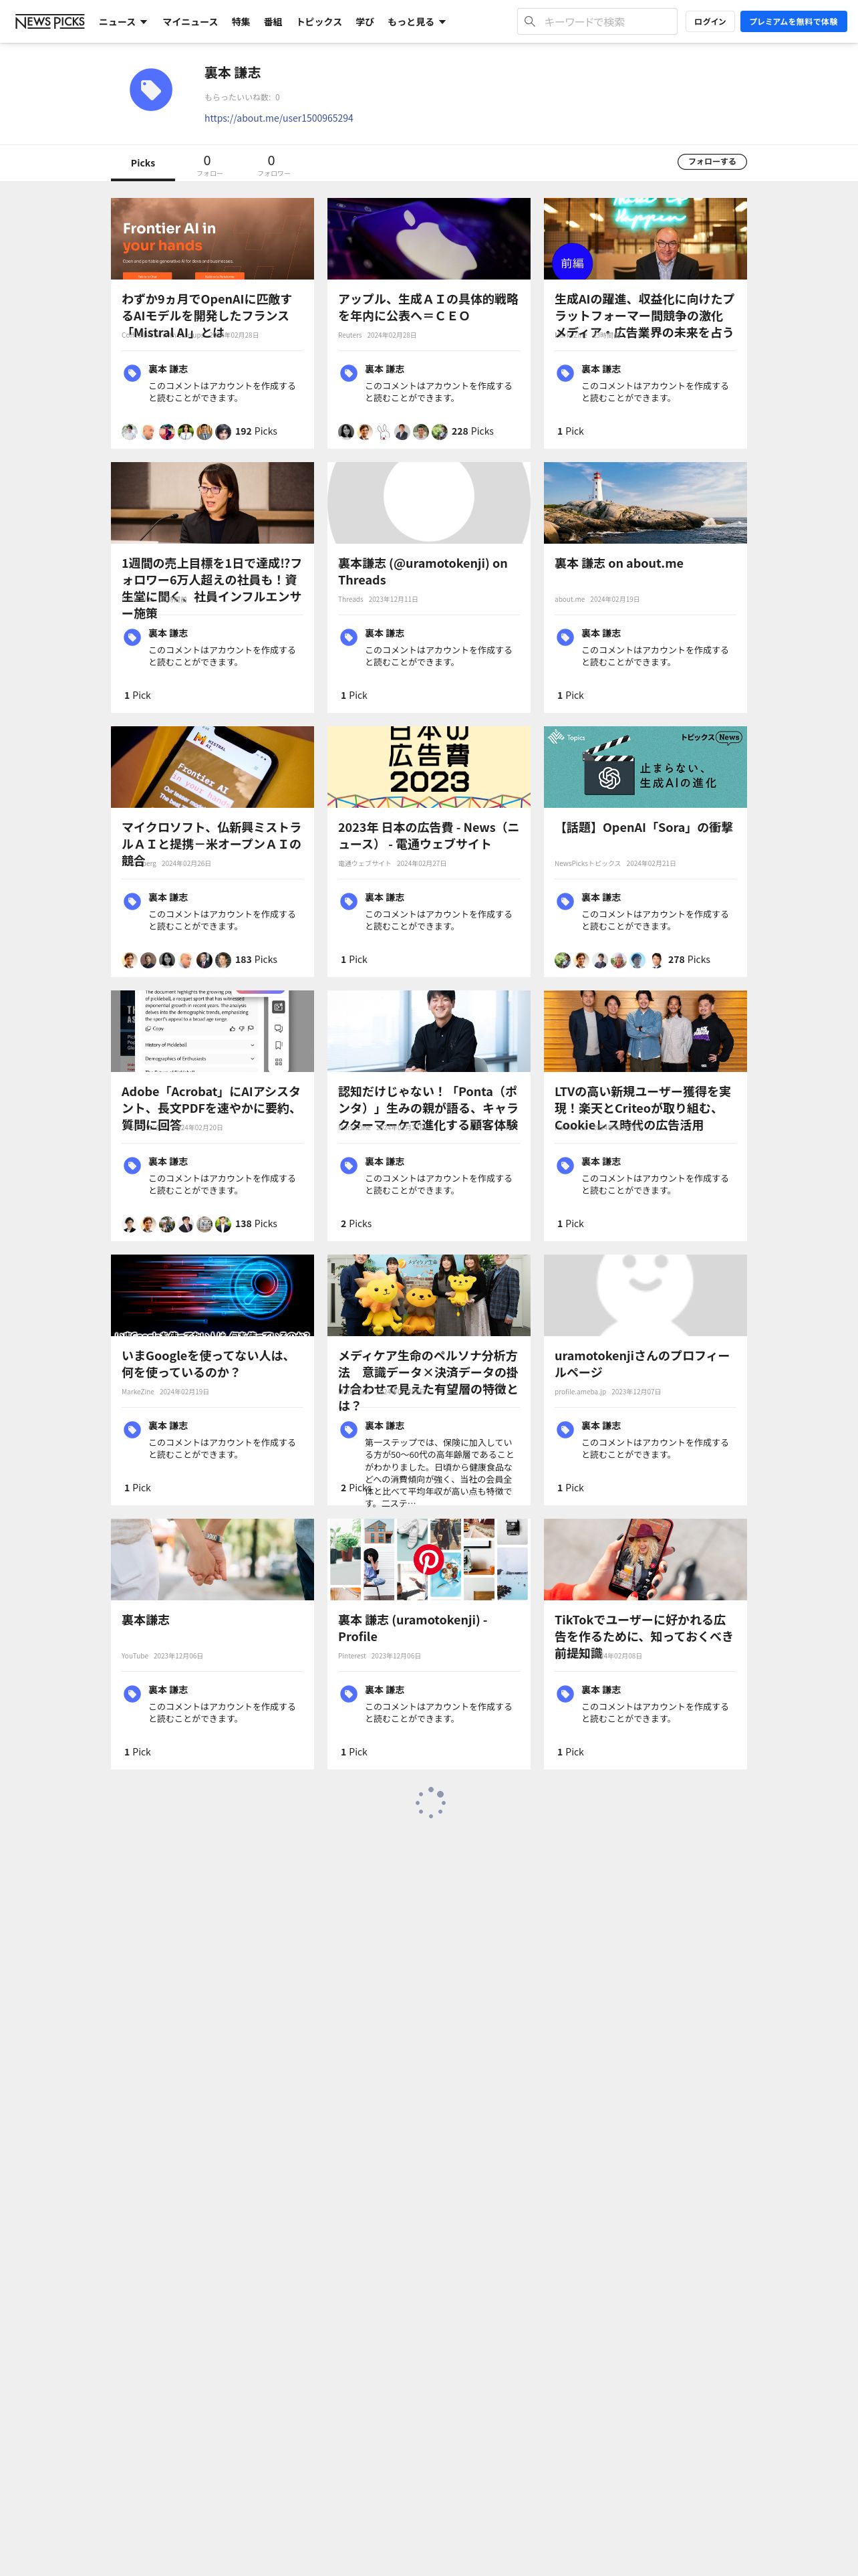Click the search magnifier icon
858x2576 pixels.
click(531, 21)
